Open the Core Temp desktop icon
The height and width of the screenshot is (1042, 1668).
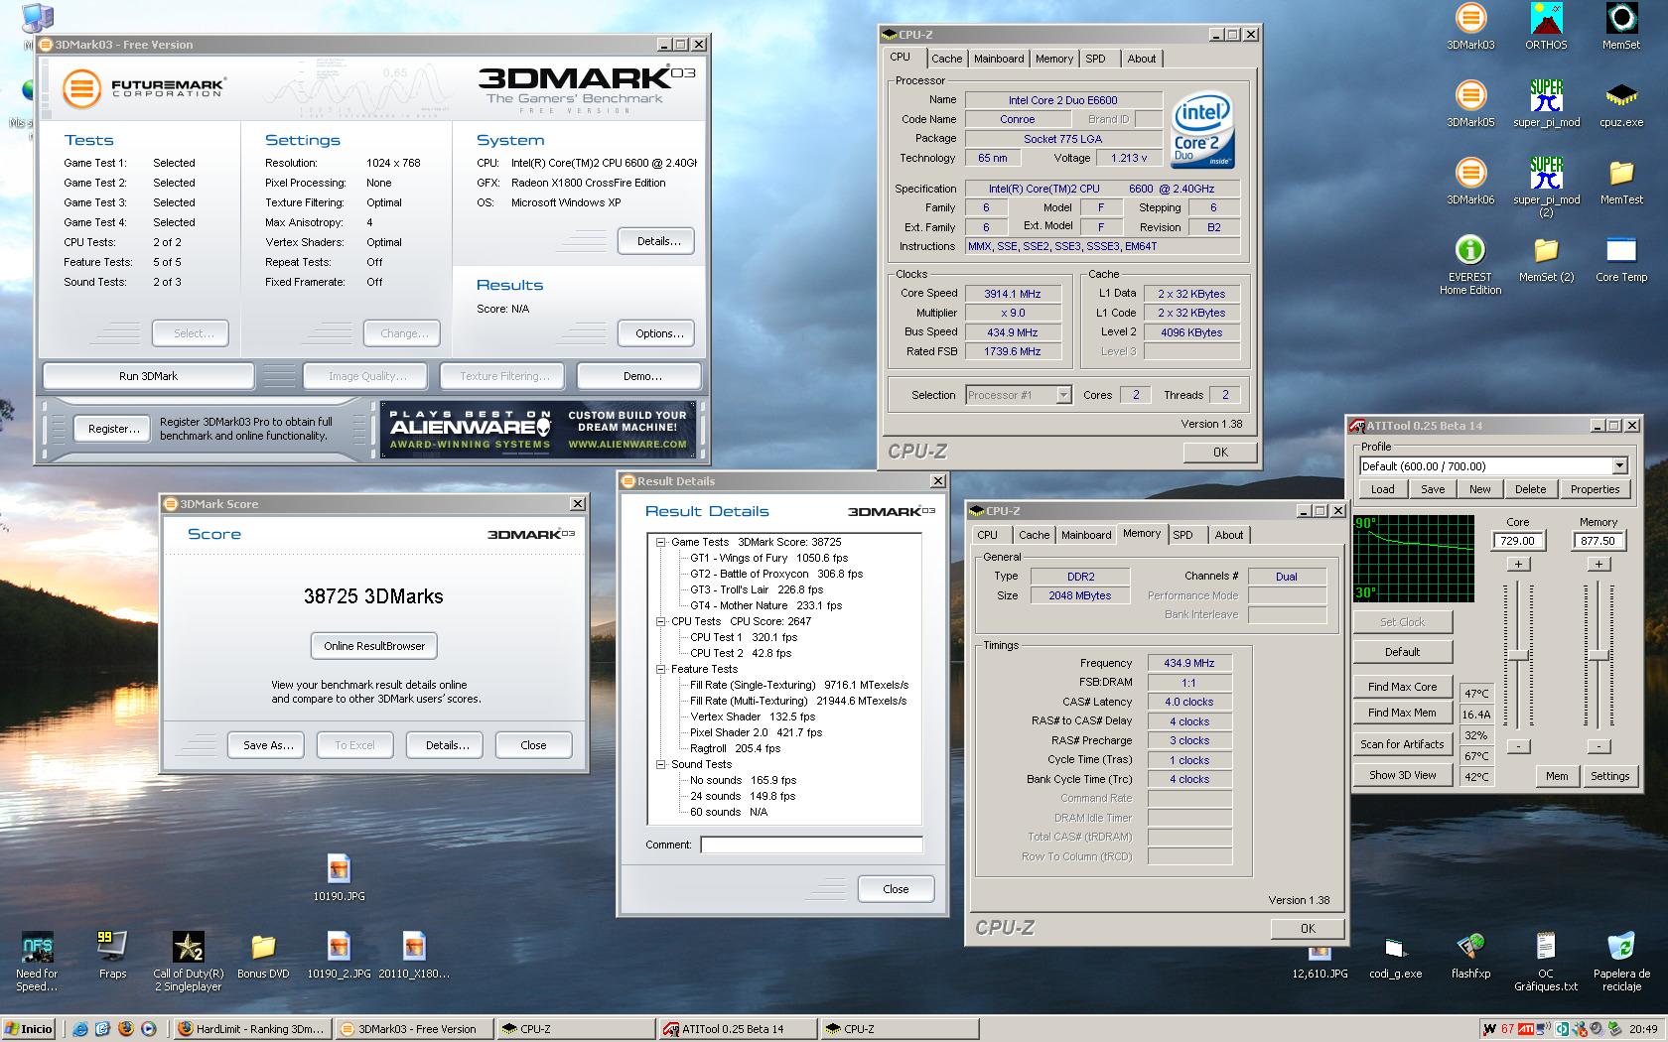(x=1620, y=259)
